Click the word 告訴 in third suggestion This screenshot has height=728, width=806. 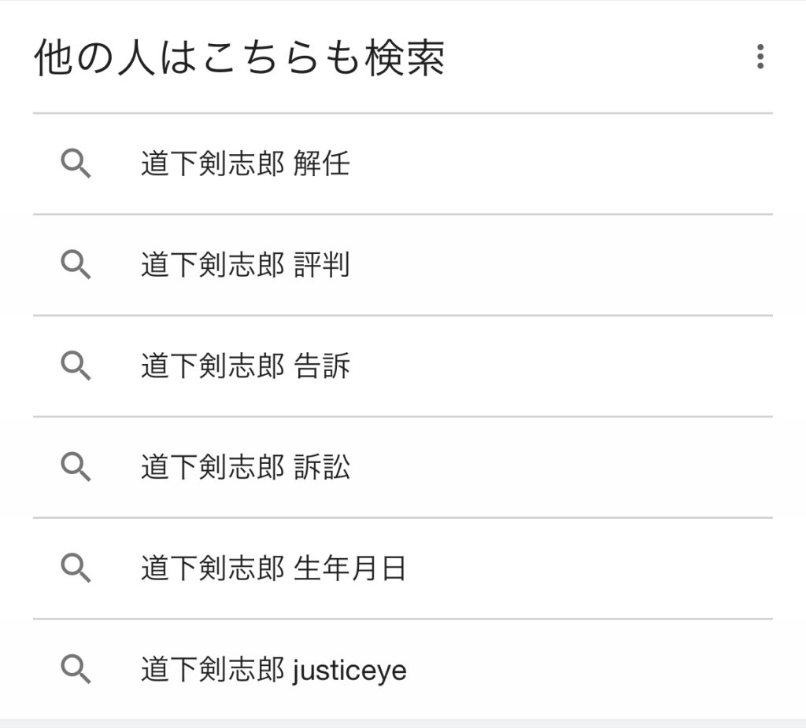(x=322, y=366)
